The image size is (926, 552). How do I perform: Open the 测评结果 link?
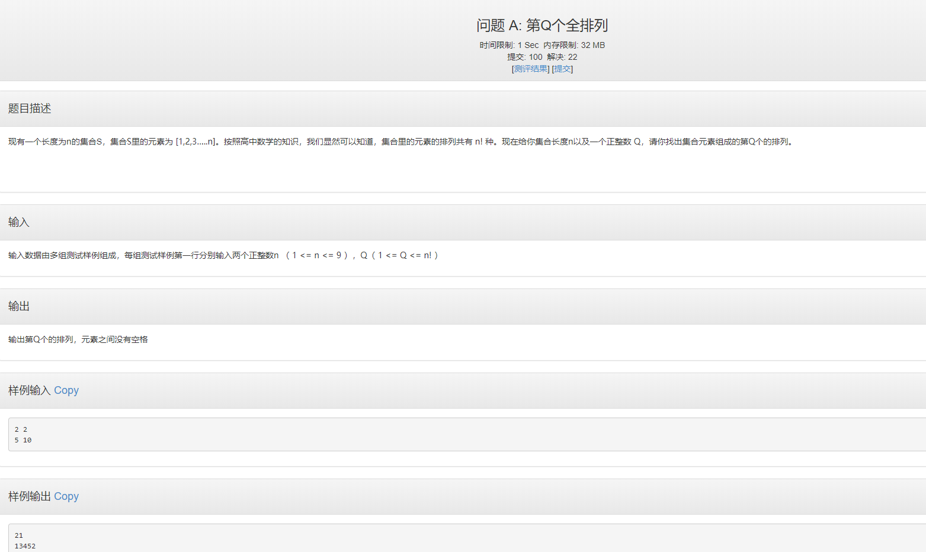(530, 69)
